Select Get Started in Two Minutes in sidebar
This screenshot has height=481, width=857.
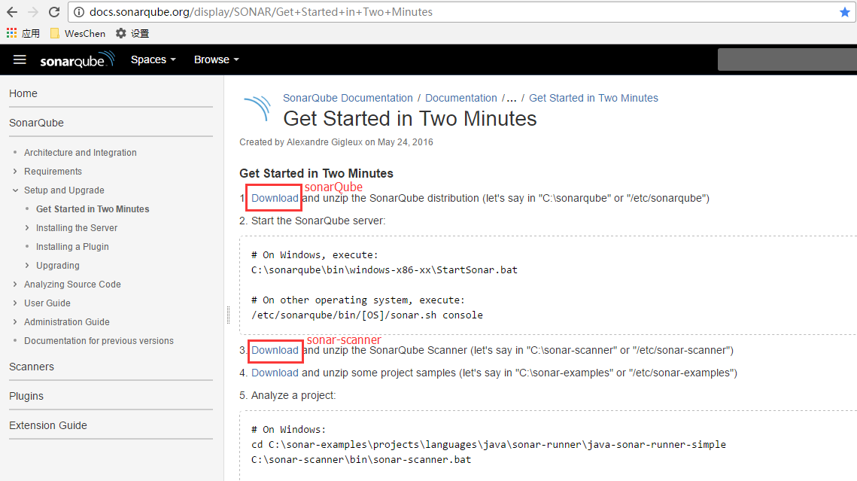(x=93, y=209)
